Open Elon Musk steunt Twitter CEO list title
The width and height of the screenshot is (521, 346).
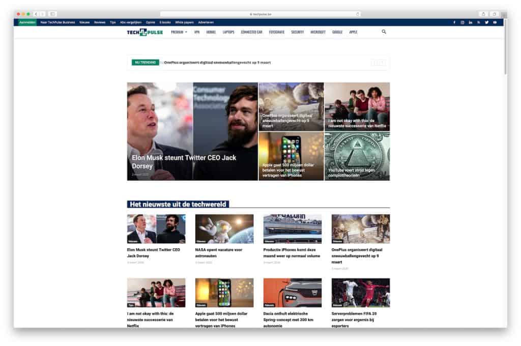coord(154,253)
